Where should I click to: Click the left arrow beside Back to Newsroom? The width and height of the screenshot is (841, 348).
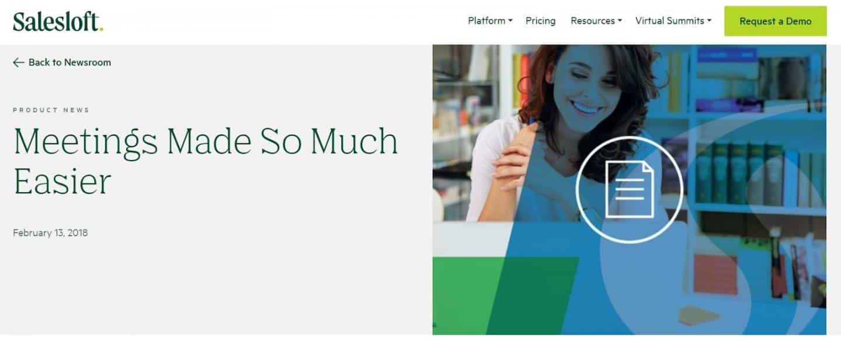[19, 62]
